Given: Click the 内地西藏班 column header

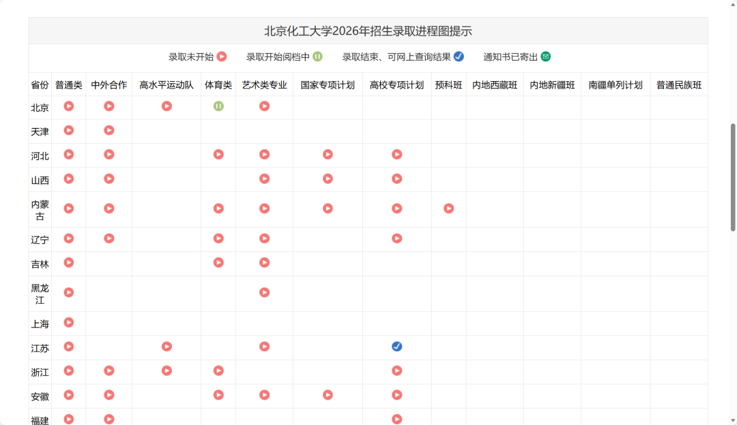Looking at the screenshot, I should click(x=495, y=85).
